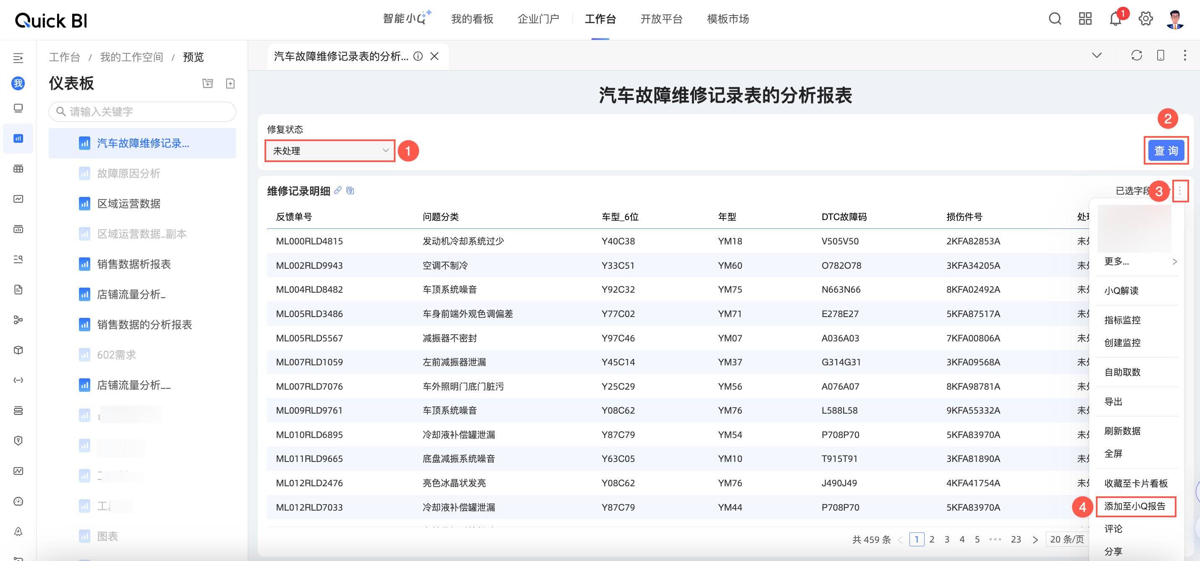Image resolution: width=1200 pixels, height=561 pixels.
Task: Go to page 2 of the table
Action: click(932, 539)
